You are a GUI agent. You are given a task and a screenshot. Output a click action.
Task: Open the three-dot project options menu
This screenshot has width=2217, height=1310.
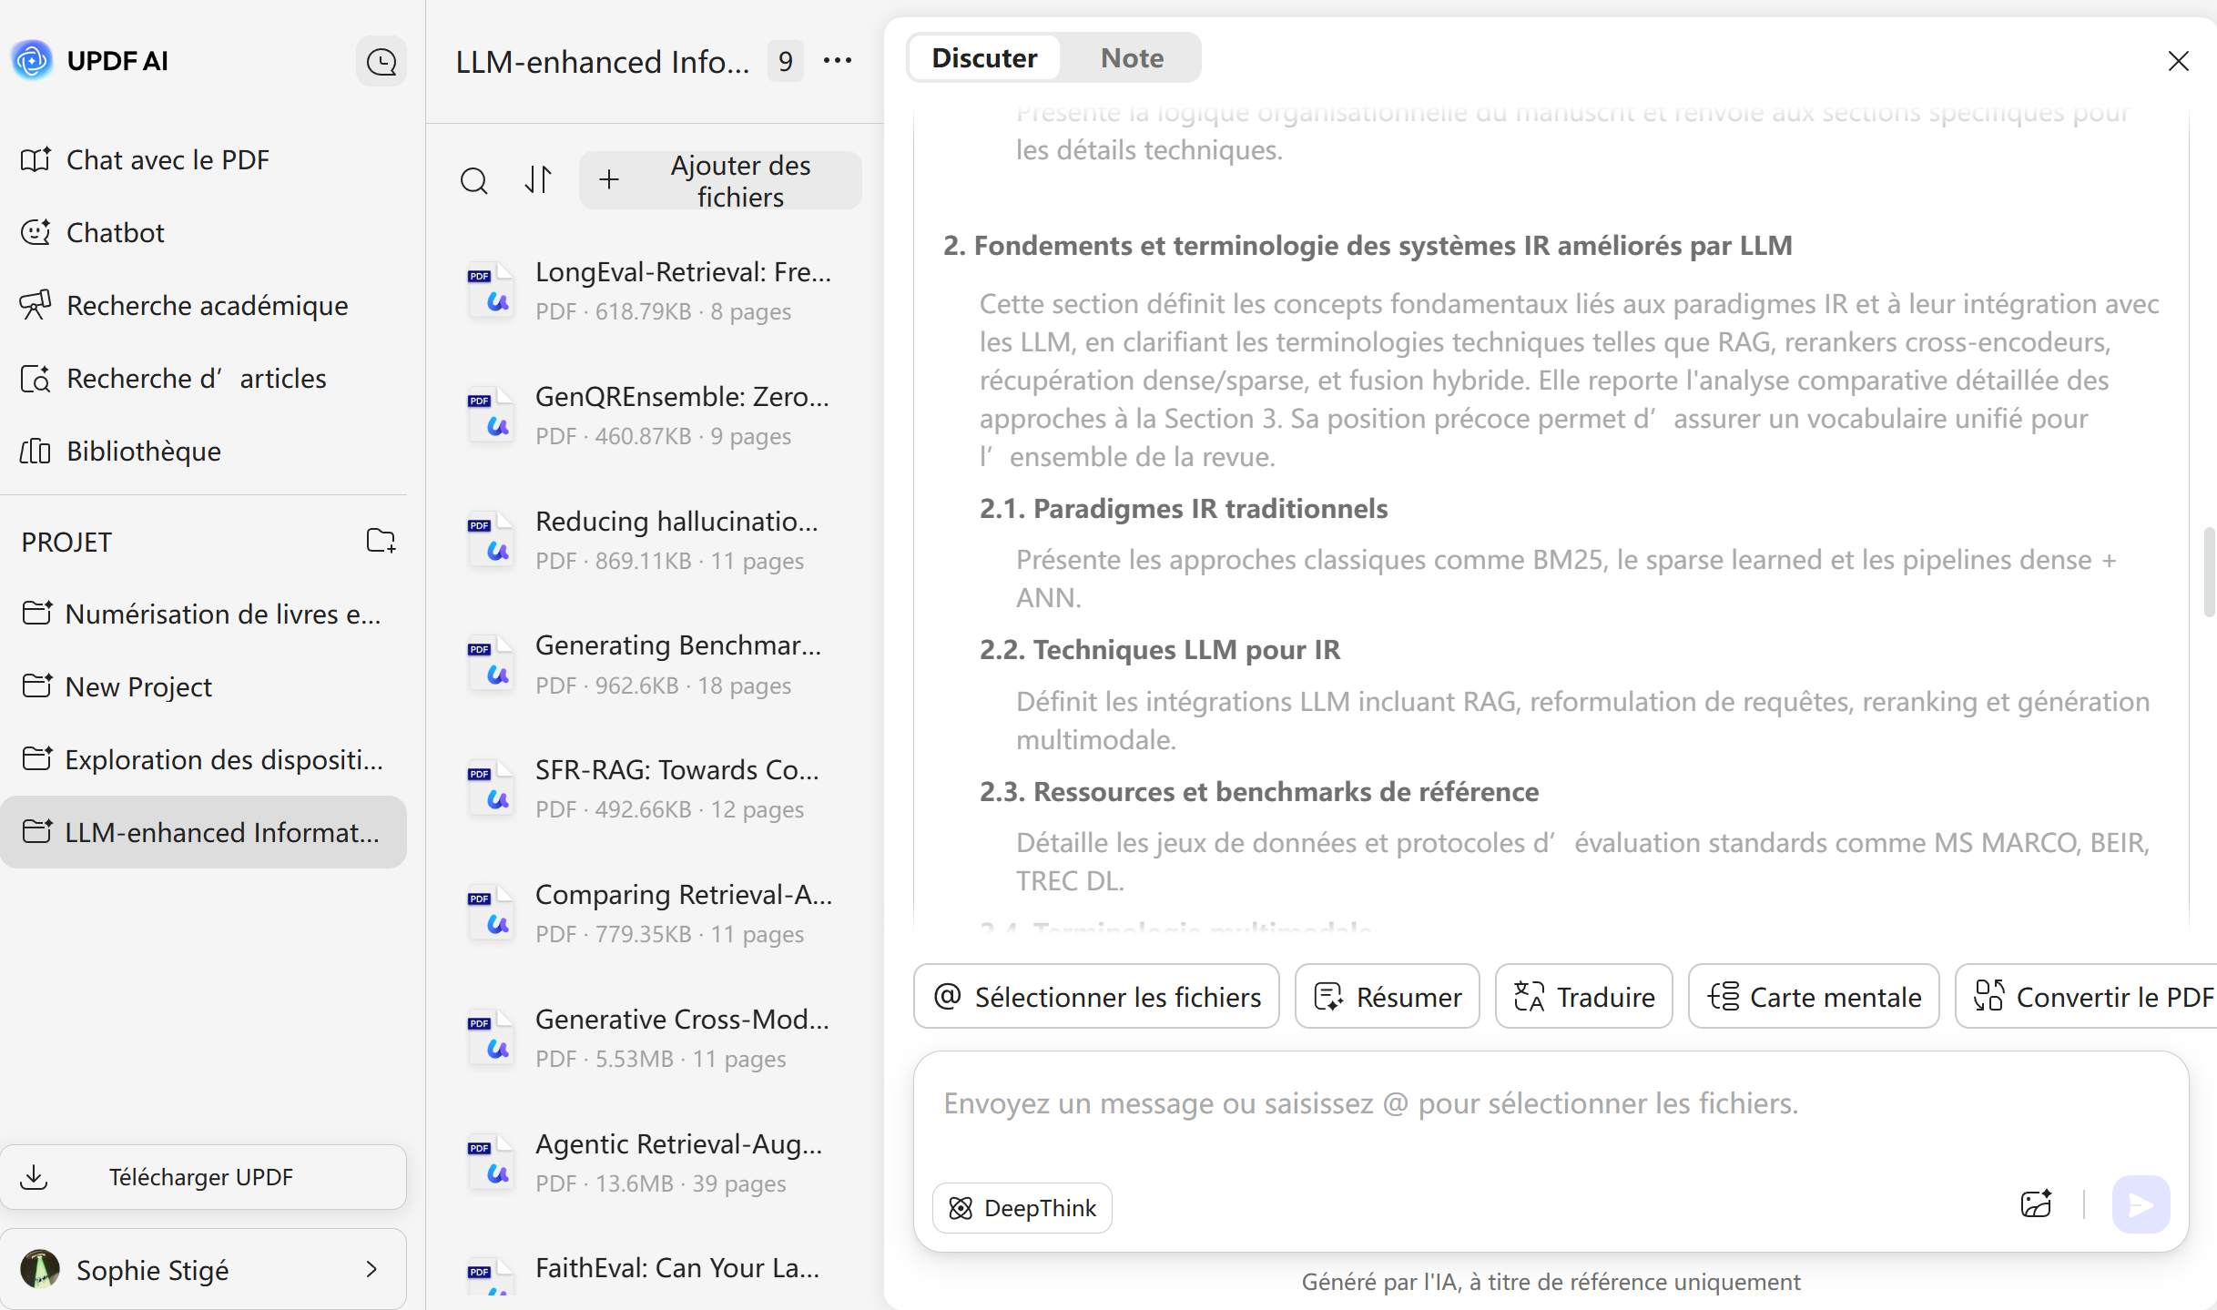[x=838, y=61]
